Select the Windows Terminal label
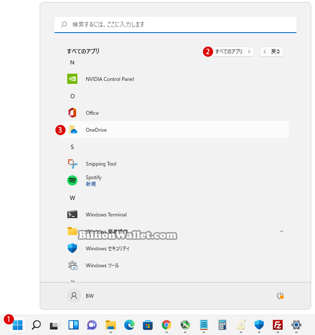This screenshot has height=335, width=315. click(106, 214)
